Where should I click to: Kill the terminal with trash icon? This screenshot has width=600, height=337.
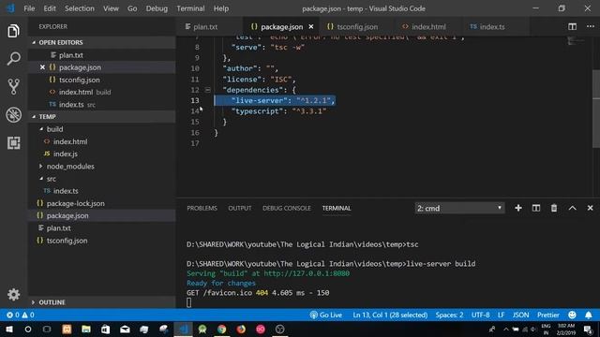pos(554,208)
